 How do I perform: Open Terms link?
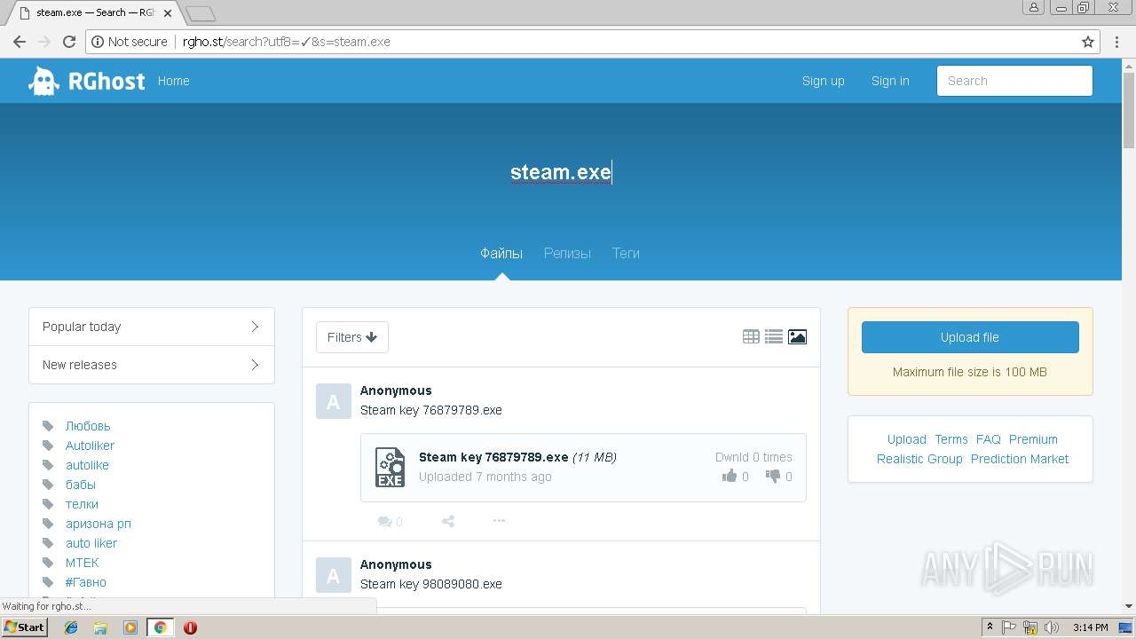(x=951, y=439)
